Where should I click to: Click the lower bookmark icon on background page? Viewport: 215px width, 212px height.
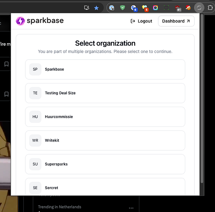click(x=6, y=94)
